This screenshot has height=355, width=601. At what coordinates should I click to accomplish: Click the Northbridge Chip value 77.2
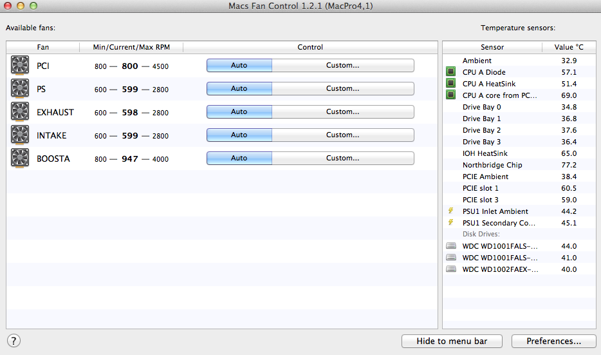click(569, 165)
